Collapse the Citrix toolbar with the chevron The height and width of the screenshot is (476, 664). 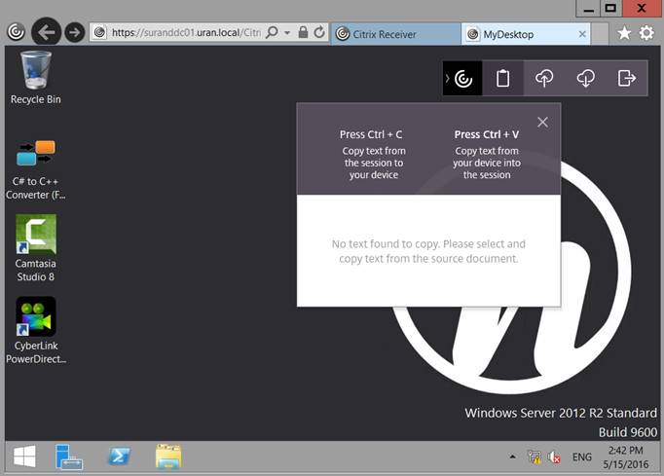click(447, 78)
